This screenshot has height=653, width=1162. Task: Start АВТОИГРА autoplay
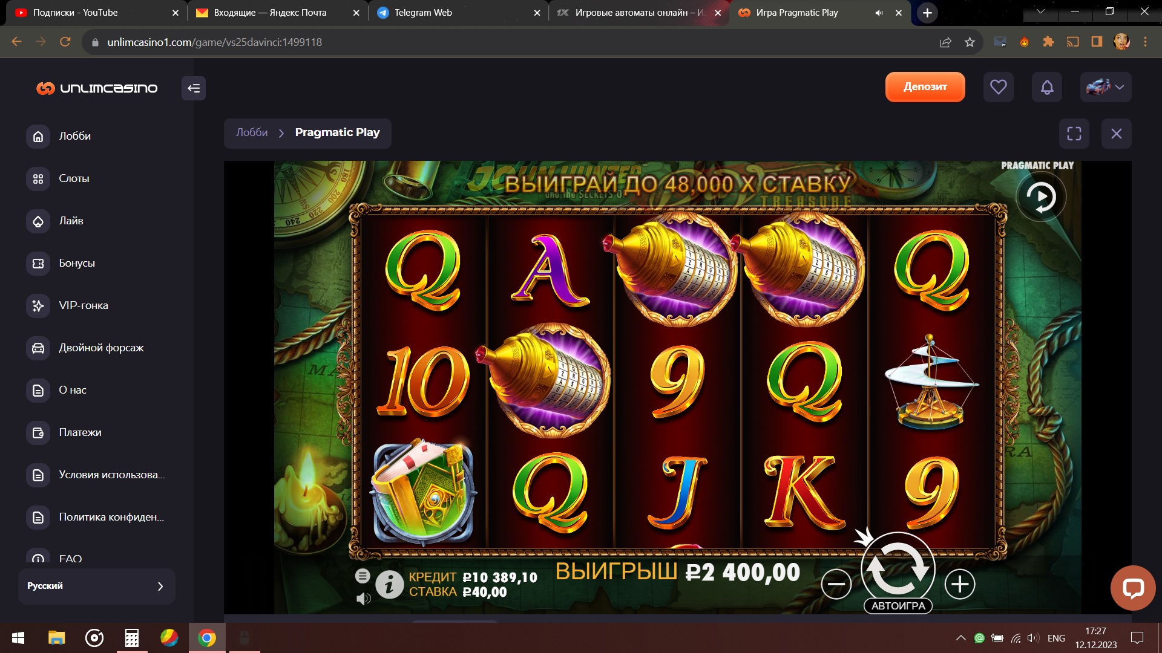[x=898, y=606]
